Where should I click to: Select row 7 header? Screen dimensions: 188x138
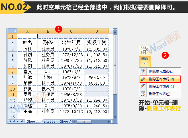tap(12, 72)
